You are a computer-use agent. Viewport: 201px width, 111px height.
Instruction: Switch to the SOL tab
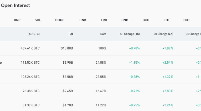(x=38, y=20)
